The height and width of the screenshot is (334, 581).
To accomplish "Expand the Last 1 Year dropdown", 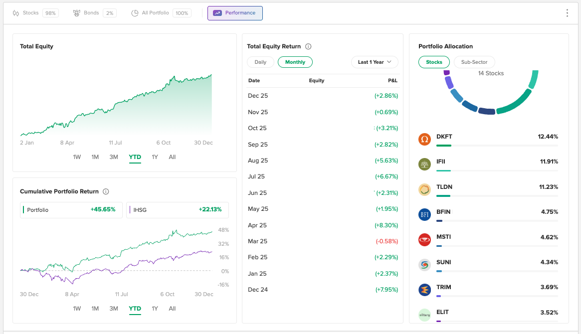I will [375, 62].
